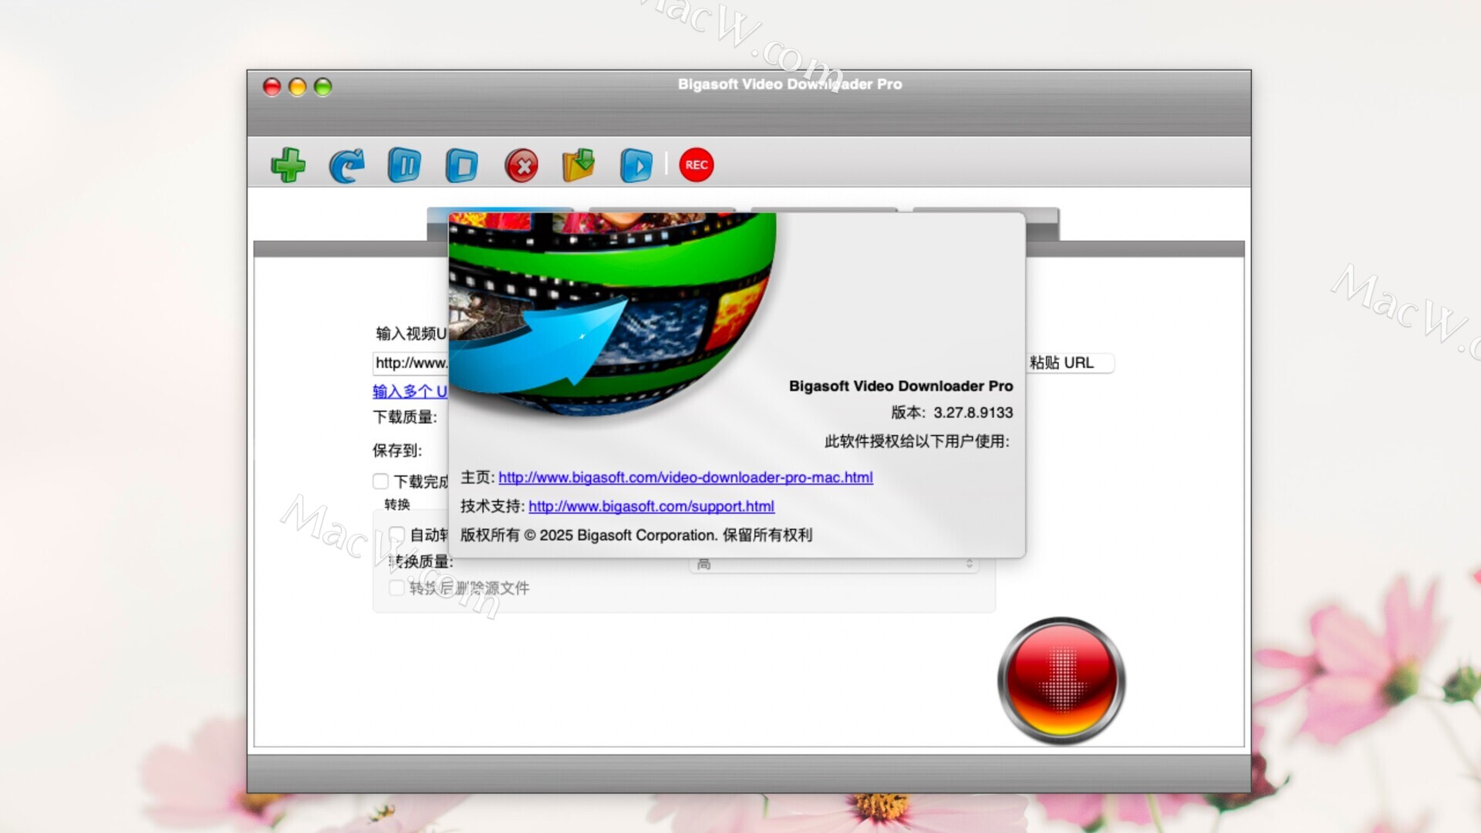Open the bigasoft support.html link

tap(651, 506)
